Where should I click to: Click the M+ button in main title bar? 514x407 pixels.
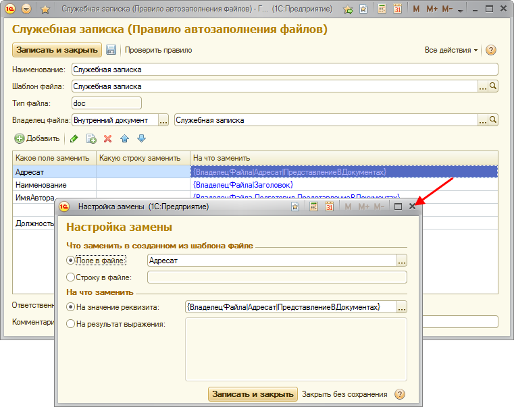pos(432,9)
